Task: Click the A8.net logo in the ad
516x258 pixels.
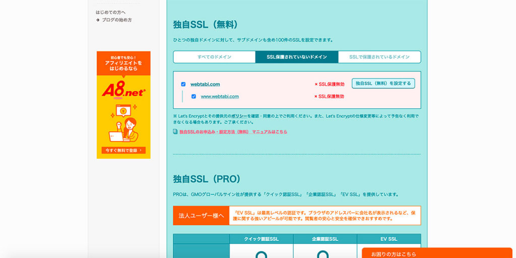Action: coord(123,91)
